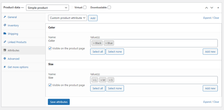This screenshot has width=224, height=110.
Task: Click the Shipping tab truck icon
Action: pos(5,34)
